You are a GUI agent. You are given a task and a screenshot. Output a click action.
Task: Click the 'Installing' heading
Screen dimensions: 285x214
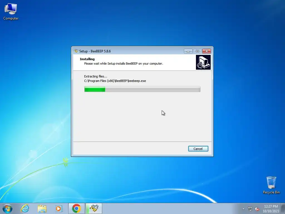(87, 59)
